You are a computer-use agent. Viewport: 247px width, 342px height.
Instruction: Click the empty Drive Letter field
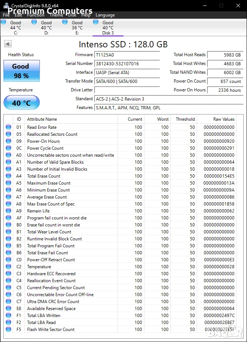[x=127, y=90]
